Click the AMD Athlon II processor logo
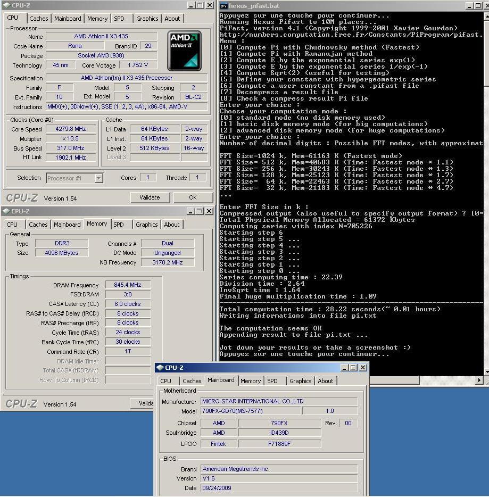This screenshot has height=497, width=489. [x=184, y=51]
